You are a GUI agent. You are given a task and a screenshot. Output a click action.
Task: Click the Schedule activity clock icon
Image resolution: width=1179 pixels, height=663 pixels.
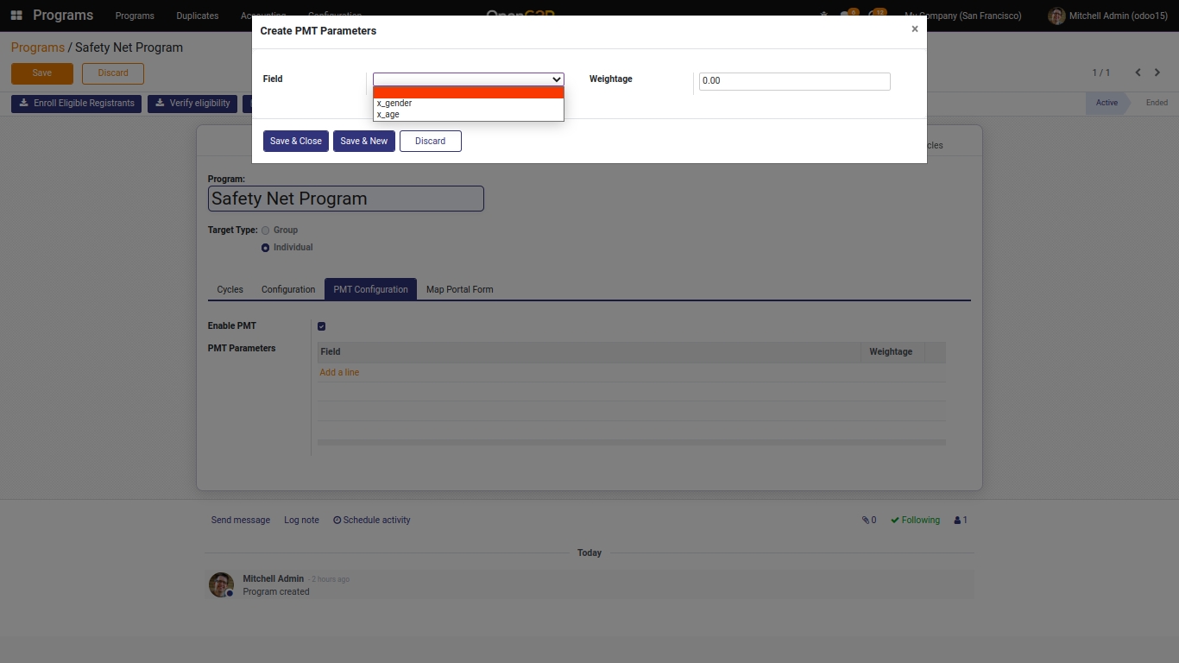pos(337,520)
